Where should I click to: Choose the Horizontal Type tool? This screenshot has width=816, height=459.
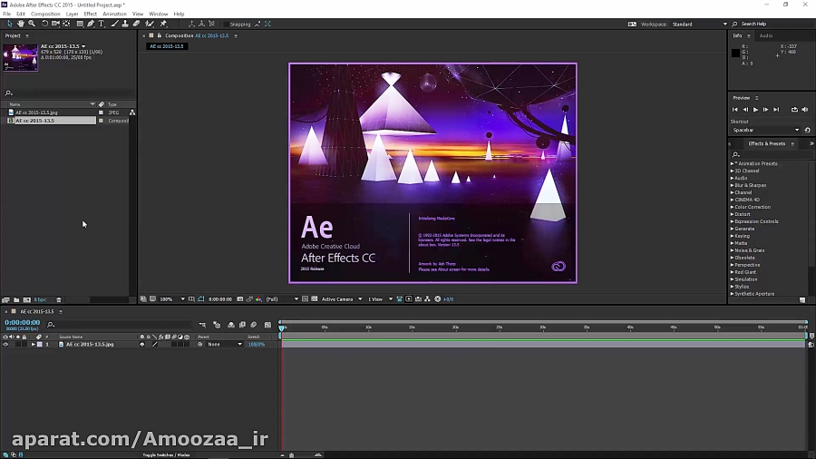tap(102, 24)
